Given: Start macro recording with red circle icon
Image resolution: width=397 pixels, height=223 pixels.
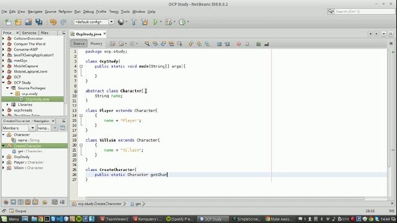Looking at the screenshot, I should click(238, 44).
